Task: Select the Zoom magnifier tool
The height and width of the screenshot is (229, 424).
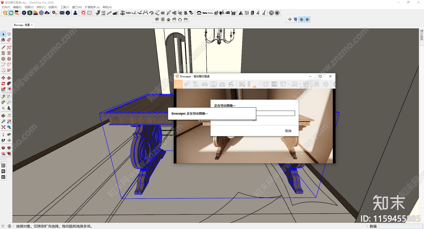Action: click(x=3, y=122)
